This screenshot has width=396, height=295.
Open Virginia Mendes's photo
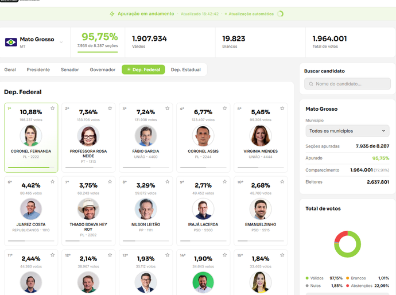point(261,135)
